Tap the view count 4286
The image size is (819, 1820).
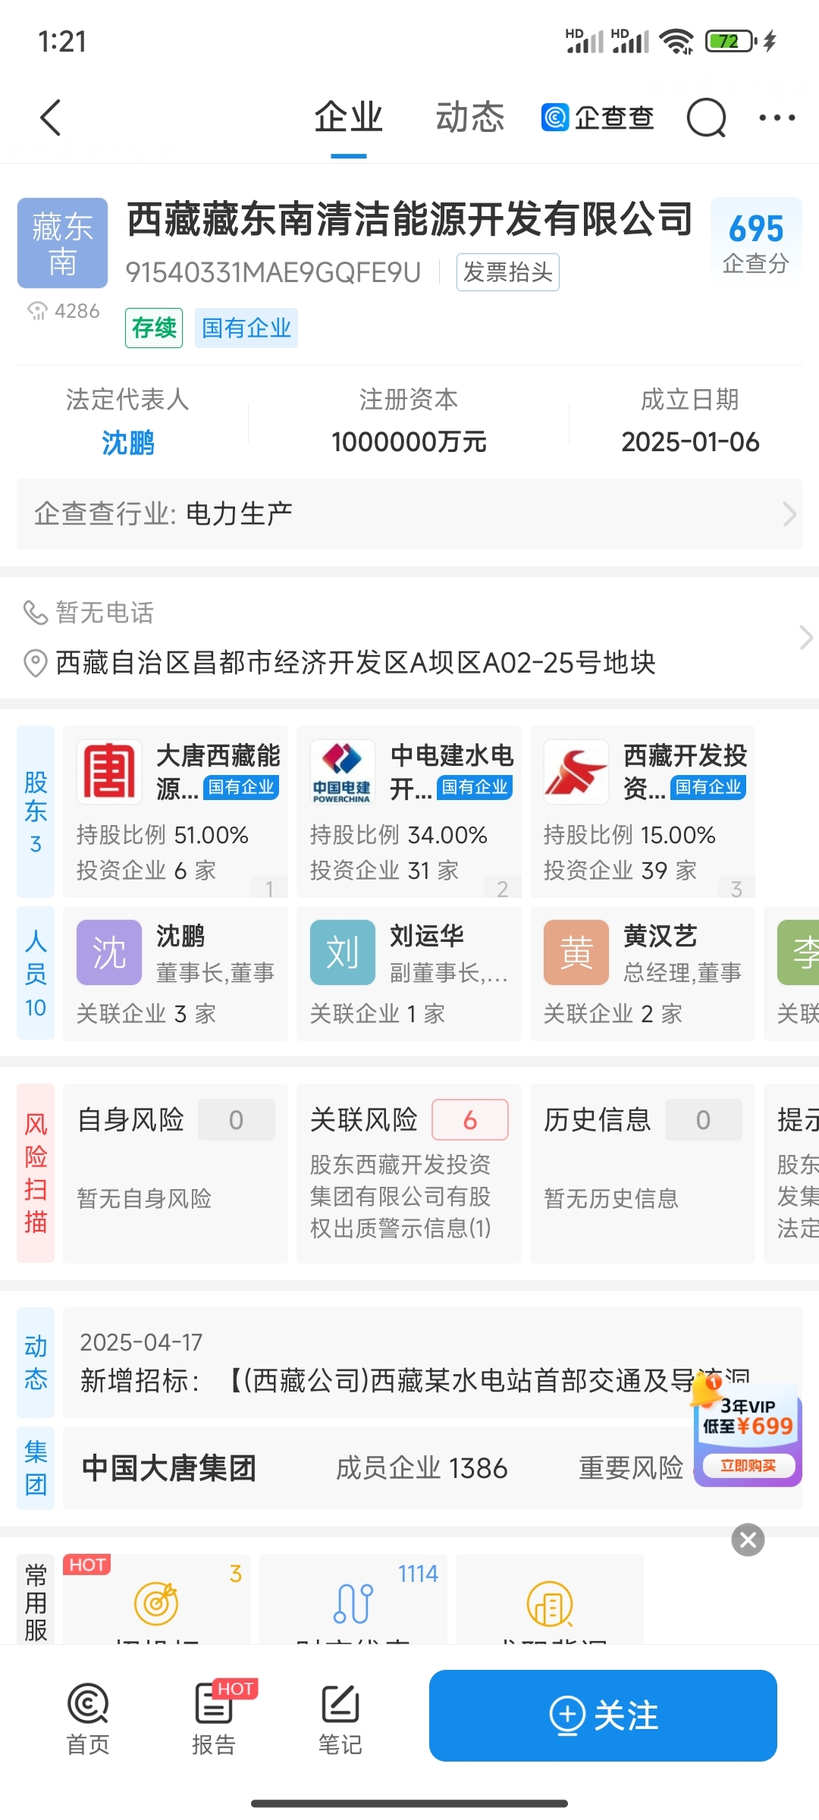pos(64,311)
